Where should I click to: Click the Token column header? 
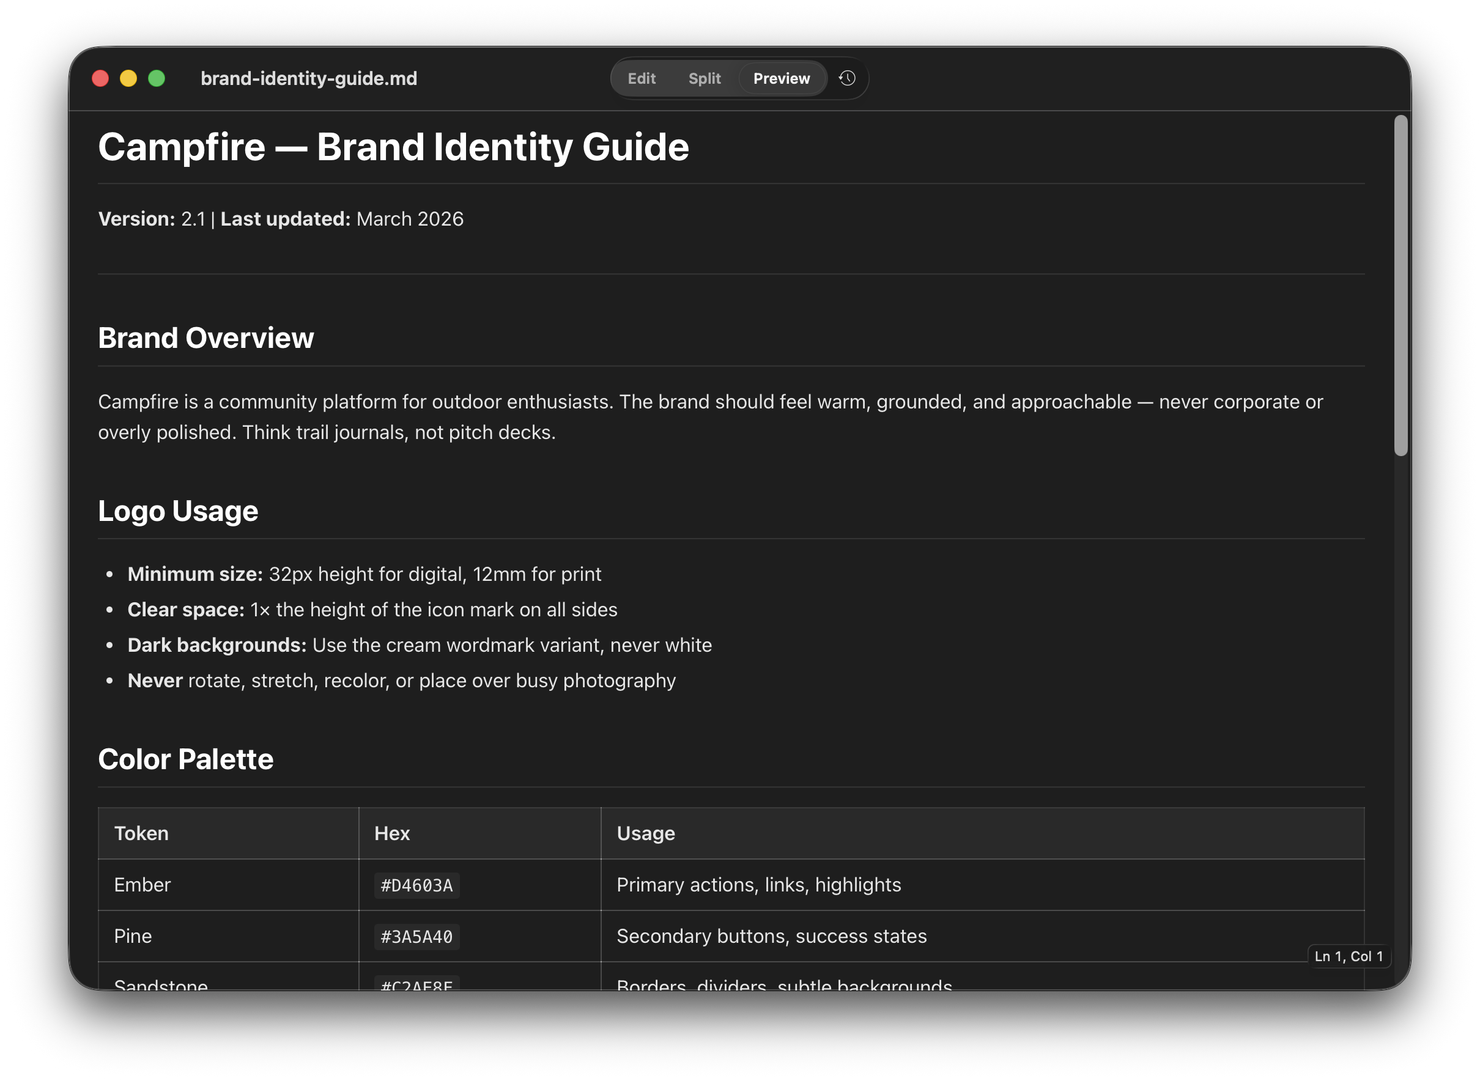[141, 833]
